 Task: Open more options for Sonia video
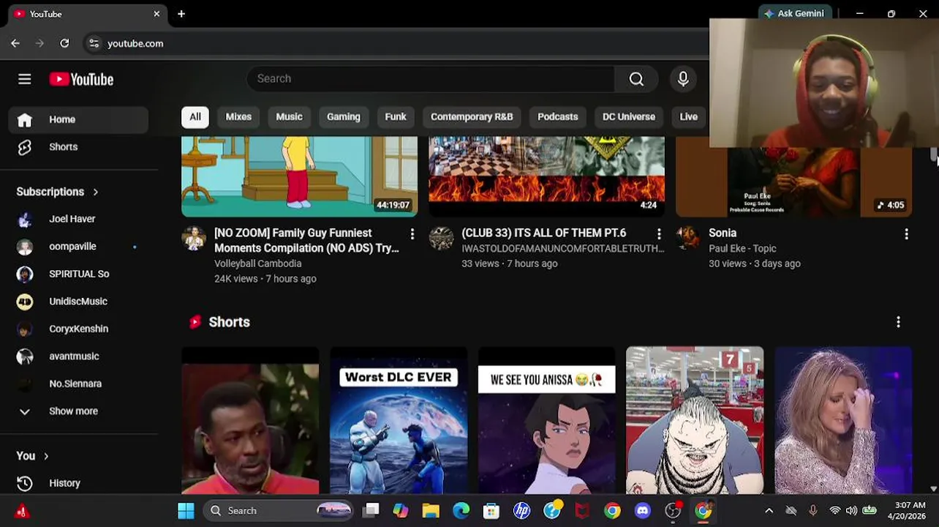tap(906, 234)
